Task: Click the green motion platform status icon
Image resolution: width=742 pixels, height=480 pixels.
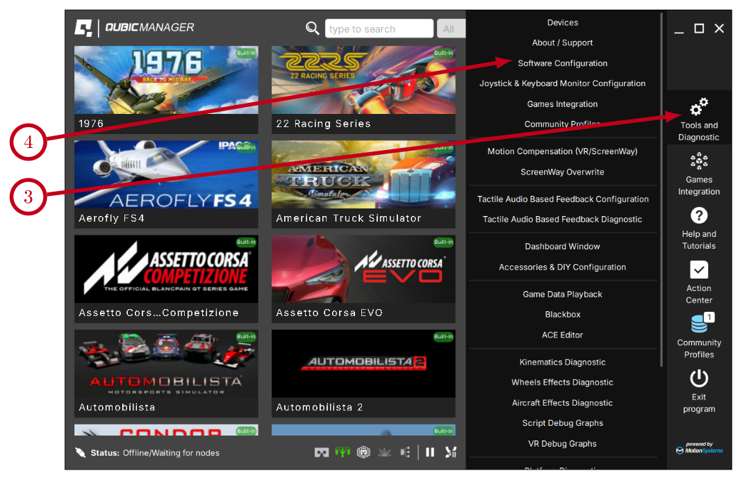Action: pos(343,452)
